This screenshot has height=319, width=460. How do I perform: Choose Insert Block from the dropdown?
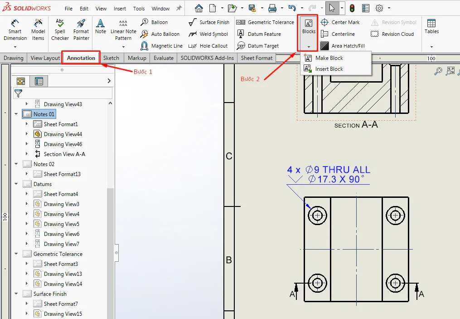click(336, 69)
